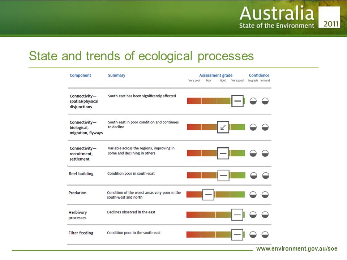Select the Filter feeding grade marker box

(237, 235)
